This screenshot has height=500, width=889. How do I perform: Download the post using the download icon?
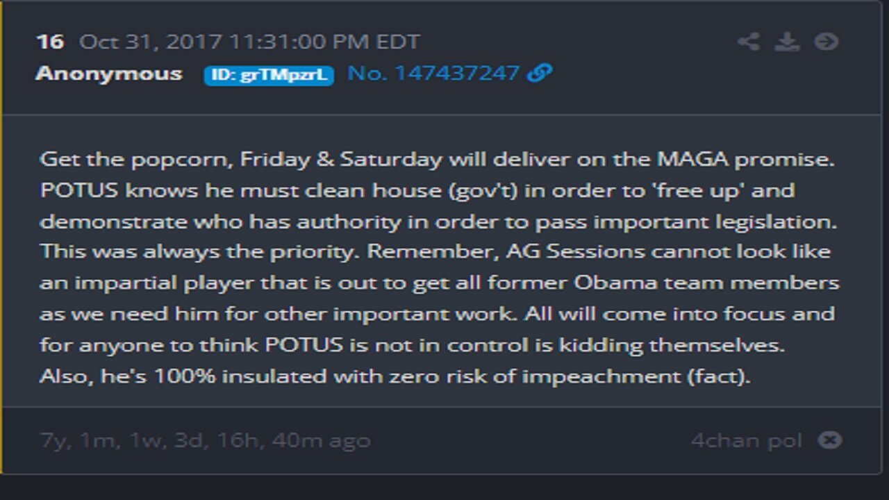coord(787,42)
